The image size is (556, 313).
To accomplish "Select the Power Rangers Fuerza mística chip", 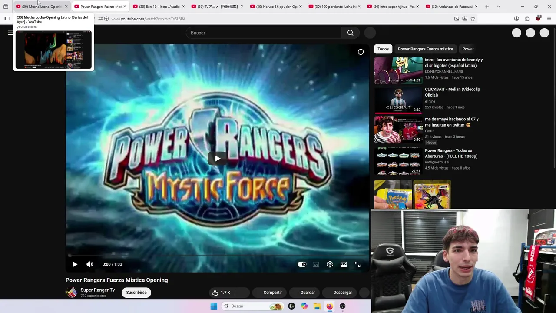I will point(425,49).
